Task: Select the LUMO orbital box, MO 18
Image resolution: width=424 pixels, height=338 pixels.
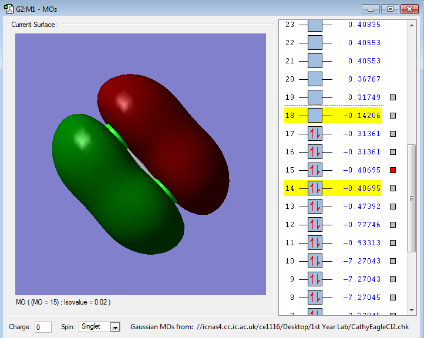Action: (x=315, y=116)
